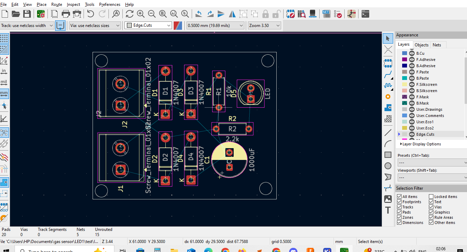Select the R2 resistor footprint on board
This screenshot has height=252, width=467.
[232, 129]
